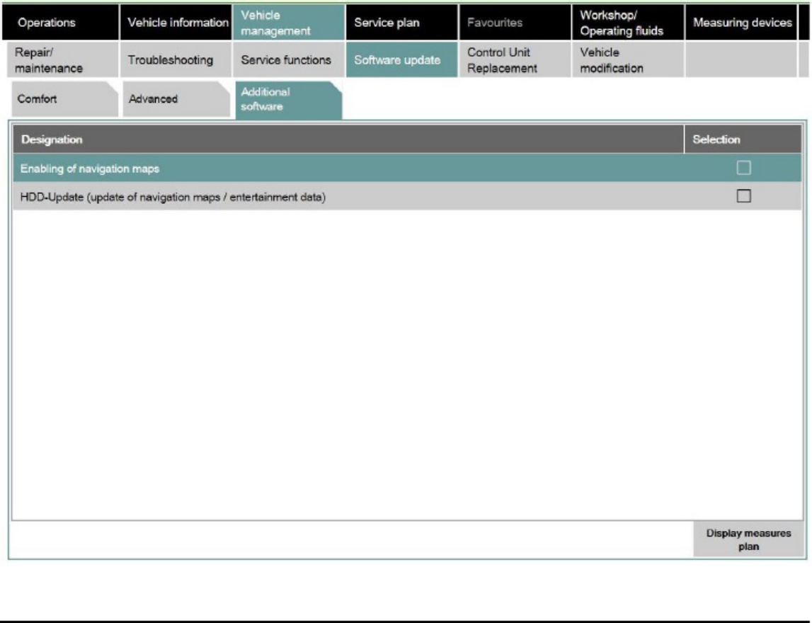Click the Display measures plan button
This screenshot has height=623, width=812.
(748, 539)
